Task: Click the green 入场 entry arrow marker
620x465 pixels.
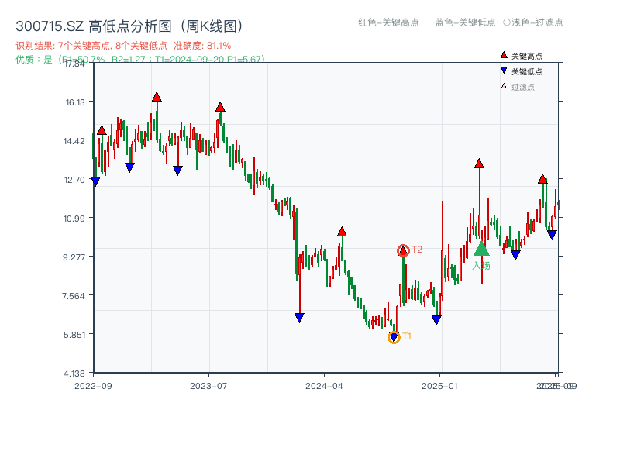Action: coord(481,250)
